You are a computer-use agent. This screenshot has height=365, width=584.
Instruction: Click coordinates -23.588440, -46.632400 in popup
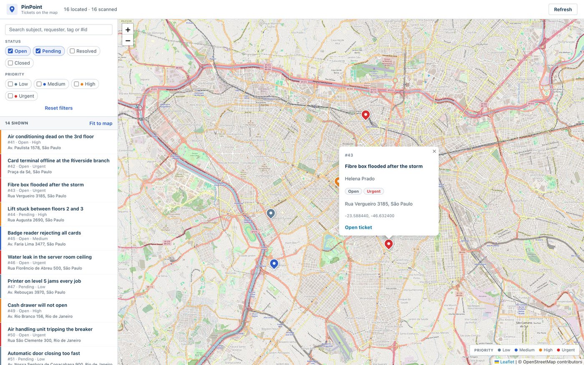pos(370,216)
